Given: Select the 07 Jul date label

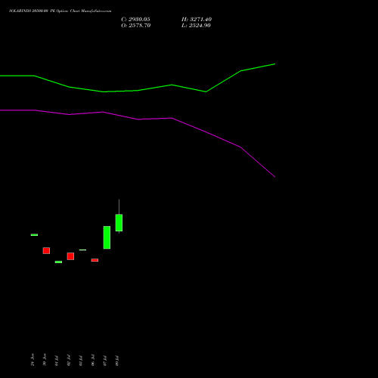Looking at the screenshot, I should [105, 361].
